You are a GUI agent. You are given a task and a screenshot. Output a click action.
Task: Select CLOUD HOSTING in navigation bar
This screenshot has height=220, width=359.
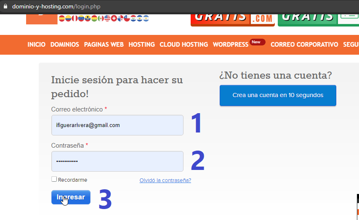183,45
